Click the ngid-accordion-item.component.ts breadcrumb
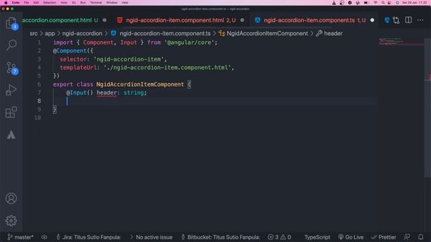The width and height of the screenshot is (431, 242). (165, 34)
